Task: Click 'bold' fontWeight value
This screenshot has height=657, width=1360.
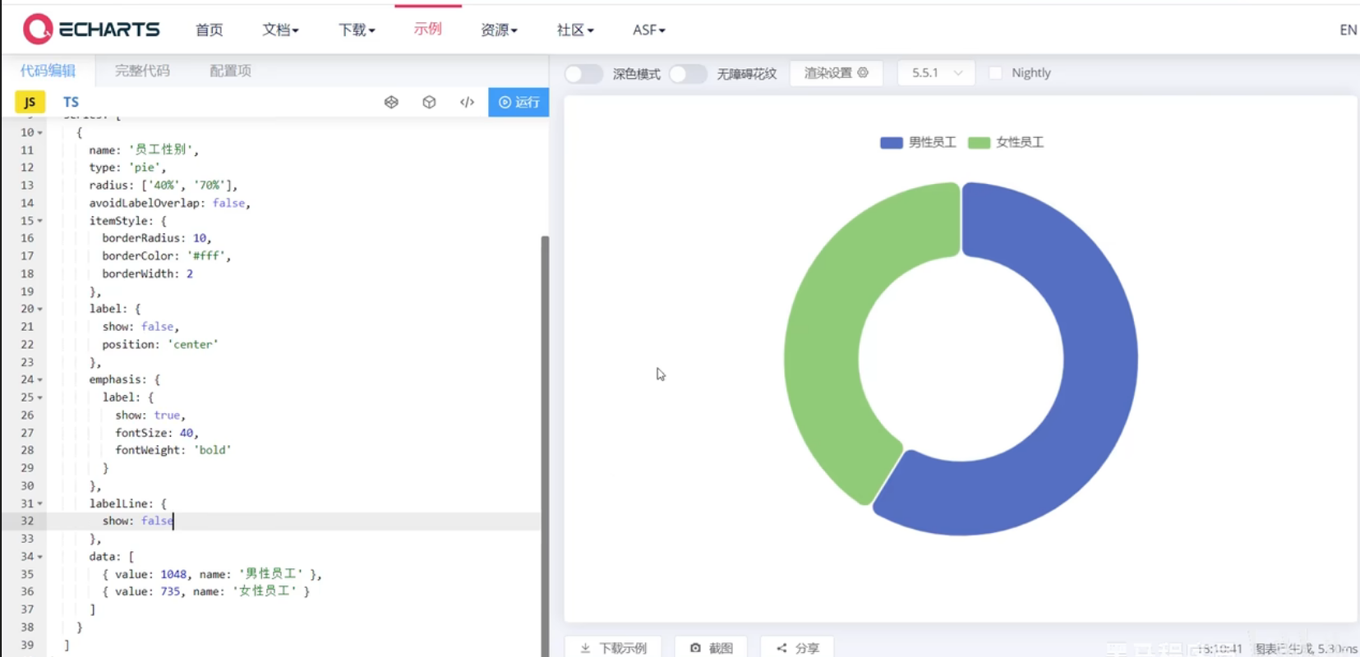Action: click(x=213, y=450)
